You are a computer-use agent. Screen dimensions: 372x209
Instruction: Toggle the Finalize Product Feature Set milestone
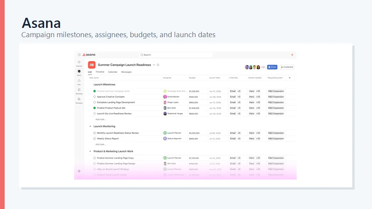click(95, 108)
